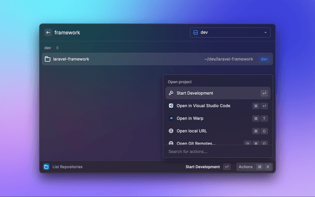Select Open in Visual Studio Code
This screenshot has height=197, width=315.
(x=218, y=106)
